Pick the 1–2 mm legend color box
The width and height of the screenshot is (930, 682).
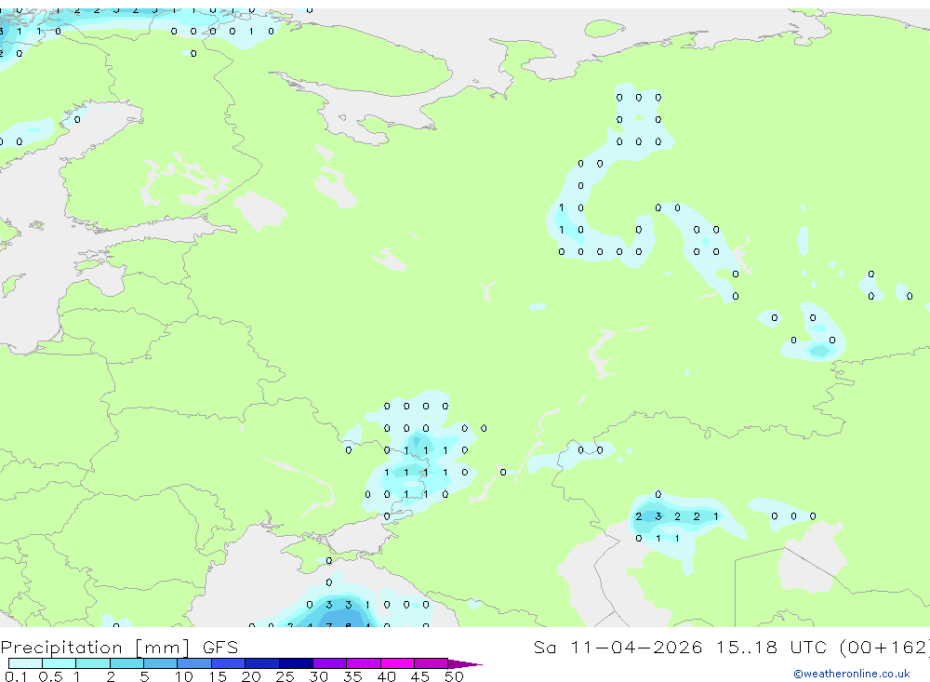[93, 663]
